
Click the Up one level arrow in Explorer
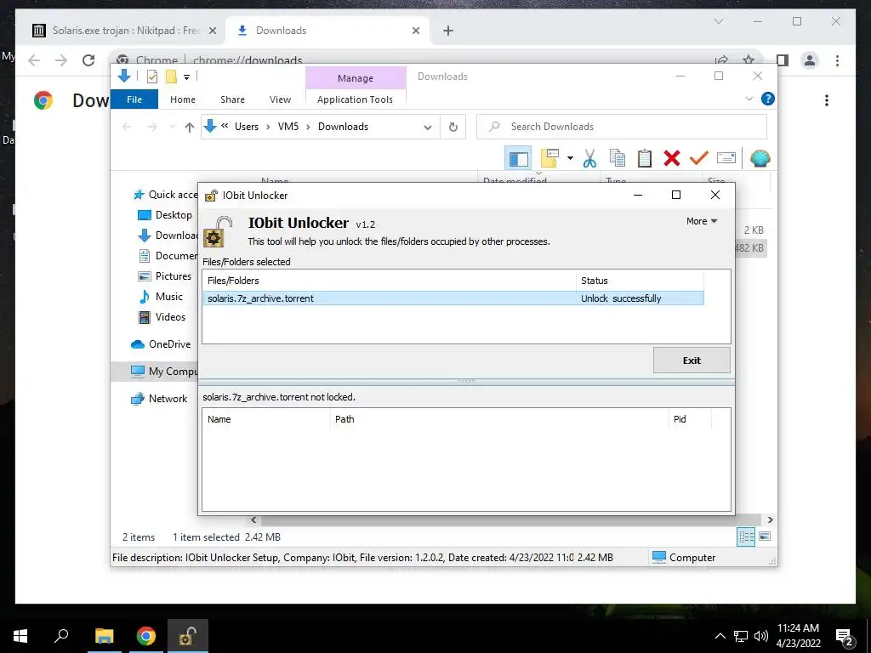point(190,128)
